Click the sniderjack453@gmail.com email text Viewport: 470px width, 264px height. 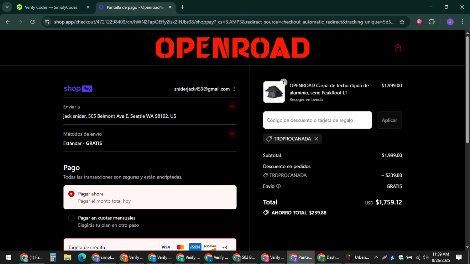click(202, 89)
